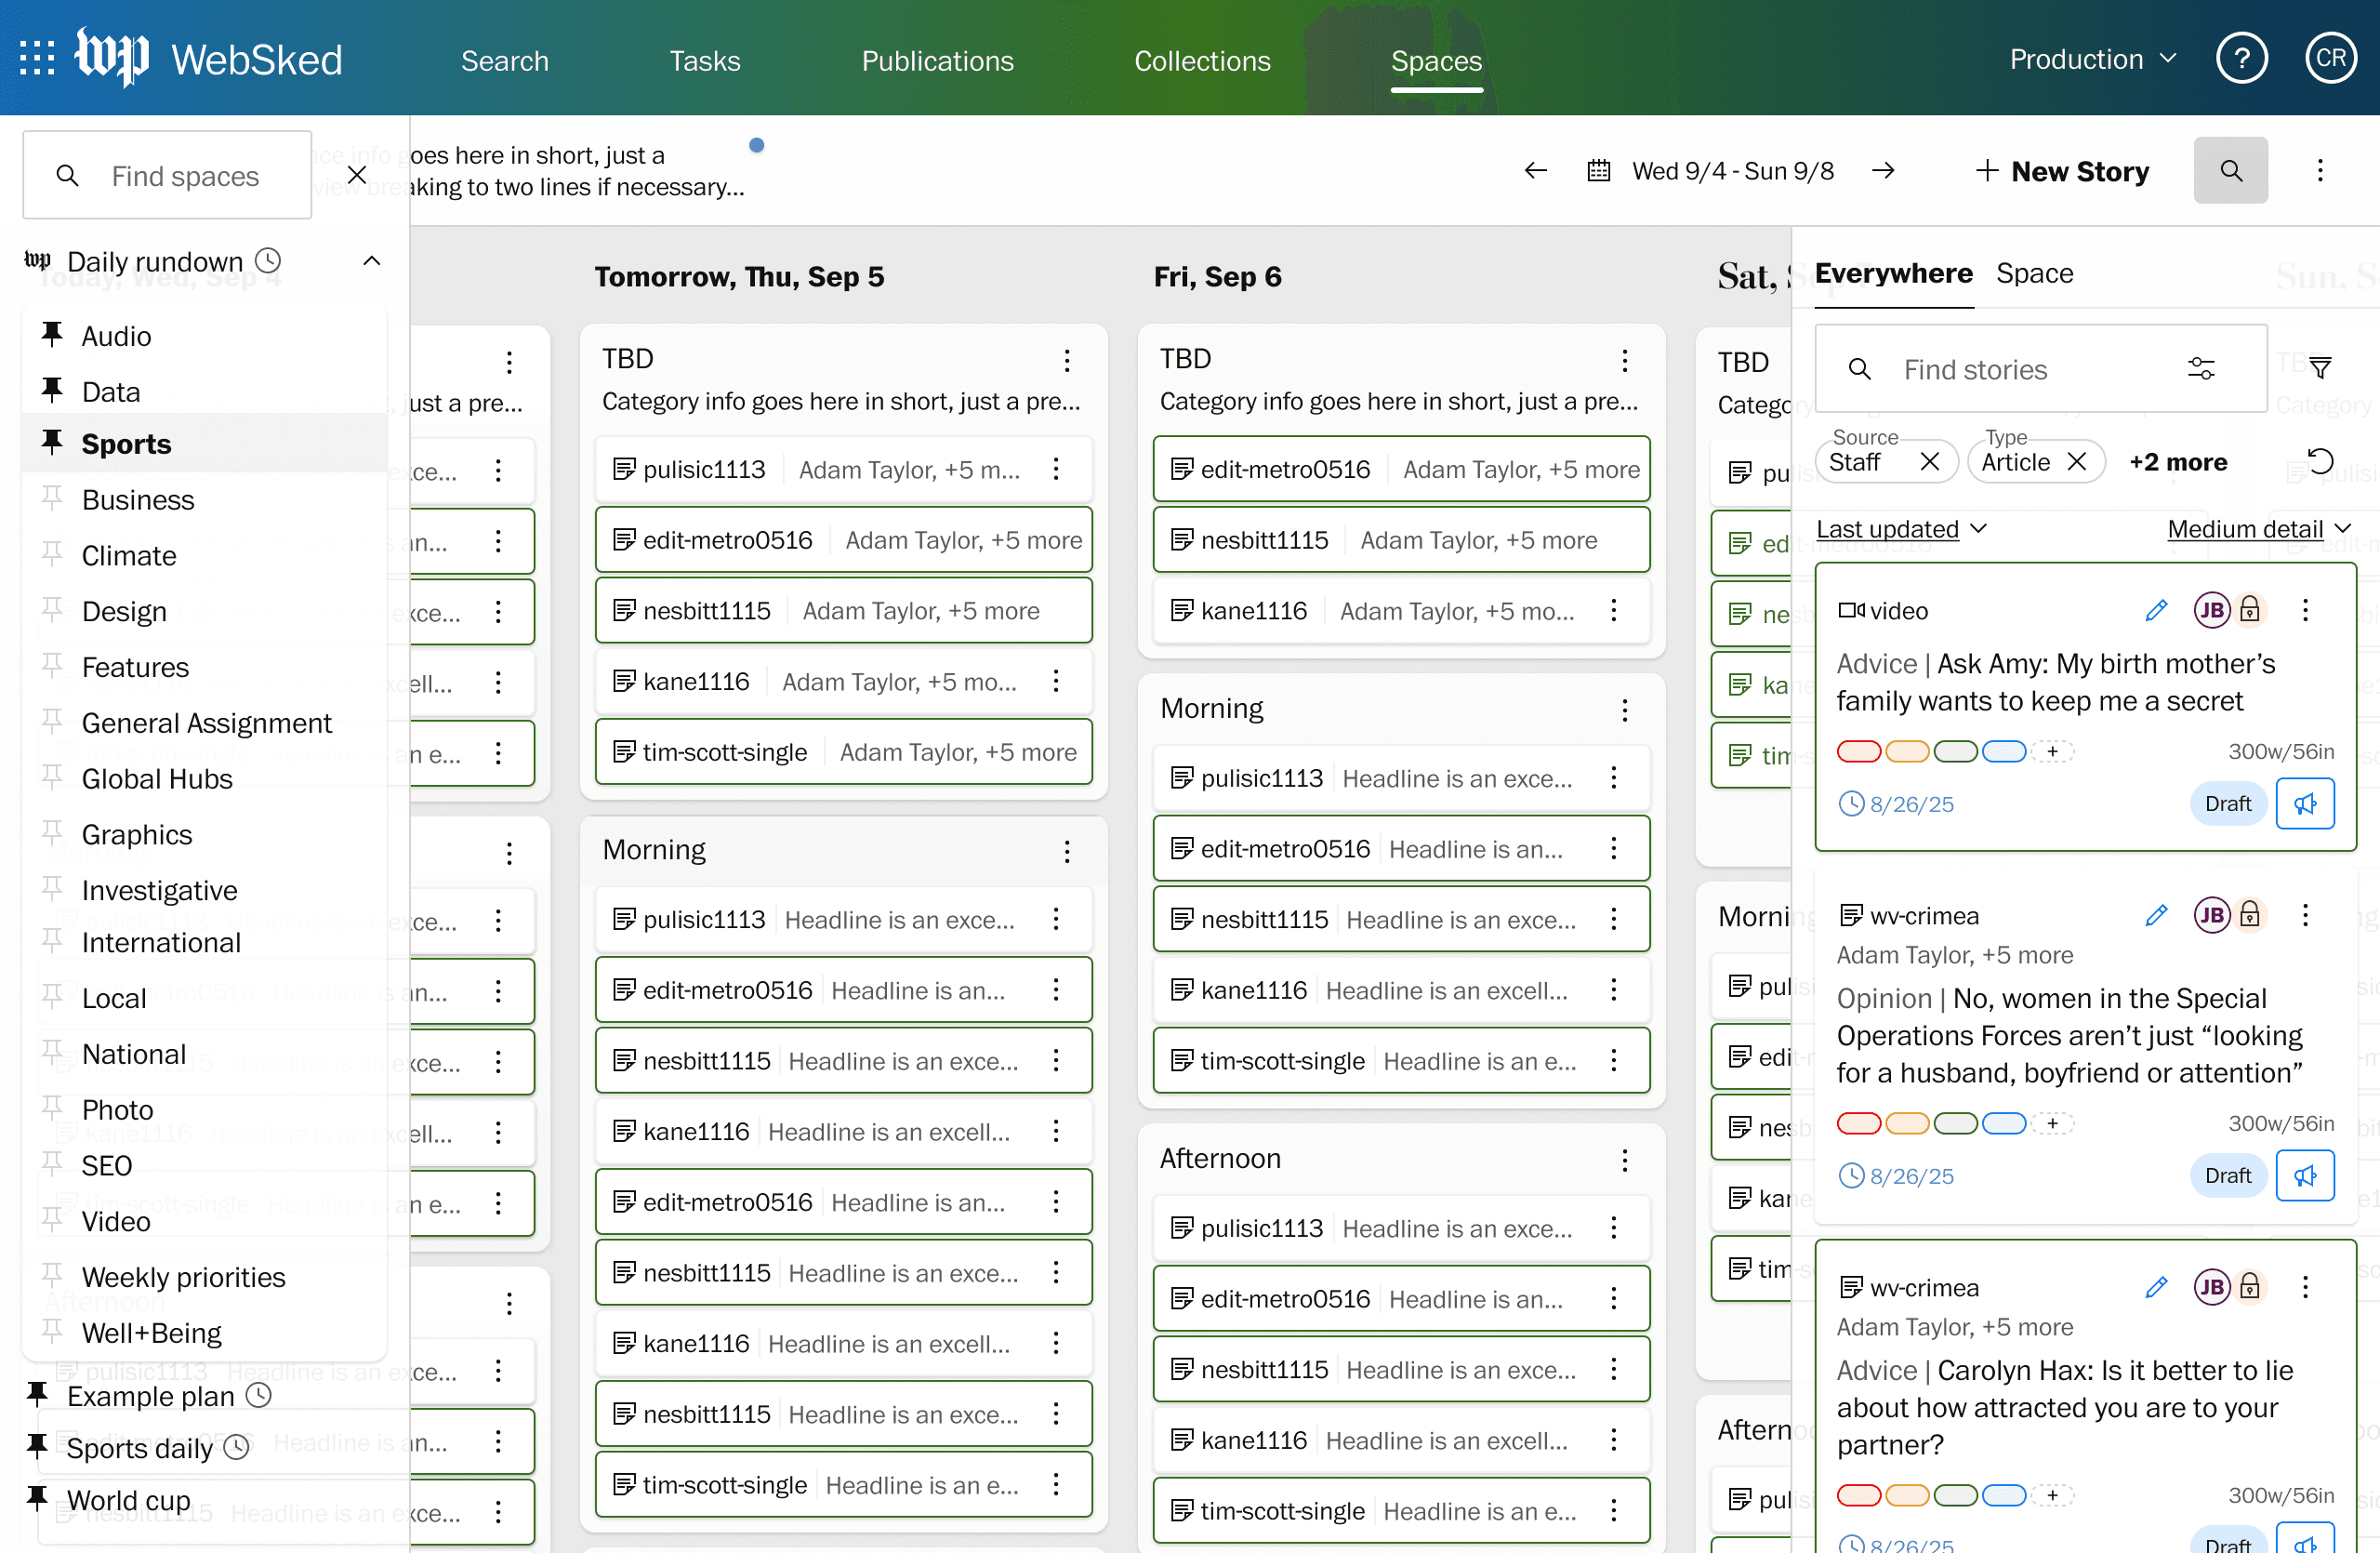Unpin the Audio space

[52, 334]
